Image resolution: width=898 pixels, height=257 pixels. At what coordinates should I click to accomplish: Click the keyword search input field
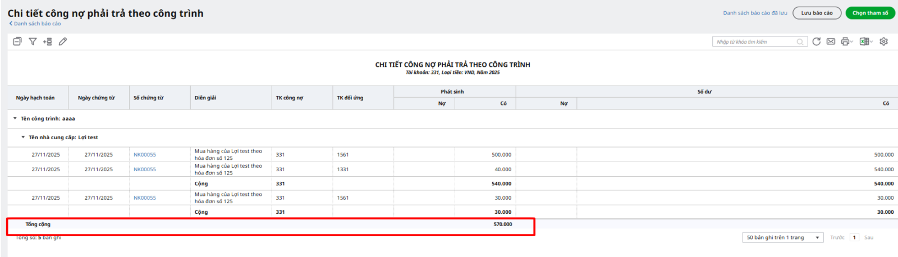[755, 42]
